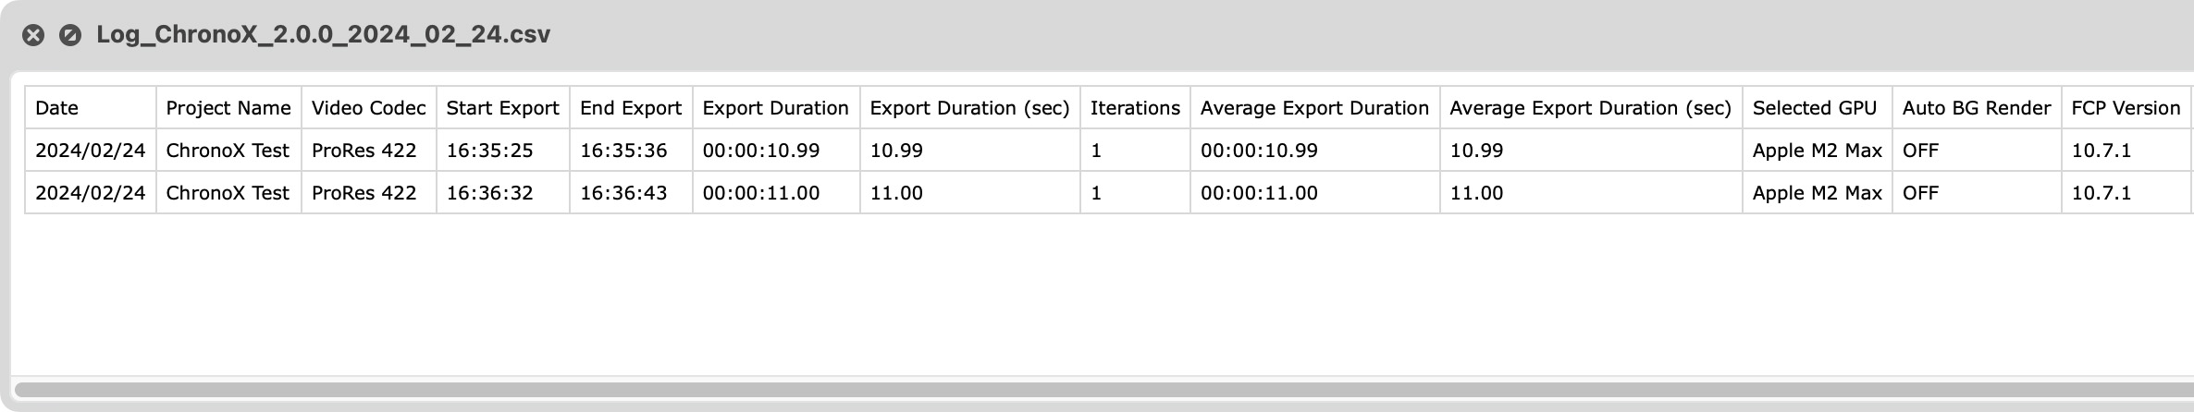Click the horizontal scrollbar at the bottom
Viewport: 2194px width, 412px height.
(1103, 390)
